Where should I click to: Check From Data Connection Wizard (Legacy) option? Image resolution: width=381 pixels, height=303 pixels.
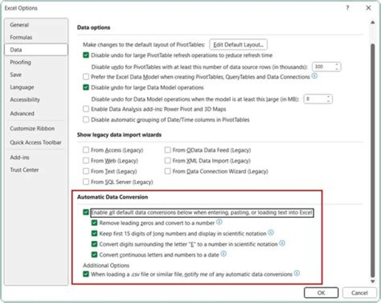[168, 171]
